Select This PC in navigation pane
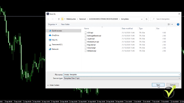The height and width of the screenshot is (103, 184). 55,40
